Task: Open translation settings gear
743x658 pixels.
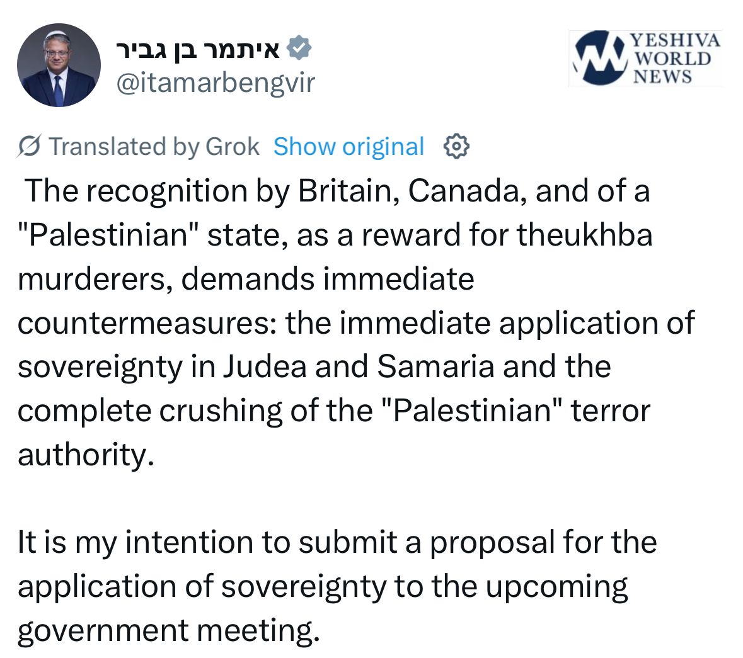Action: tap(457, 146)
